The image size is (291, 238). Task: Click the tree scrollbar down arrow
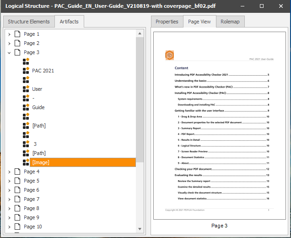coord(140,229)
